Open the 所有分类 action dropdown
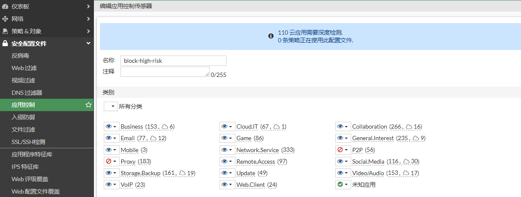Image resolution: width=521 pixels, height=197 pixels. pyautogui.click(x=111, y=106)
